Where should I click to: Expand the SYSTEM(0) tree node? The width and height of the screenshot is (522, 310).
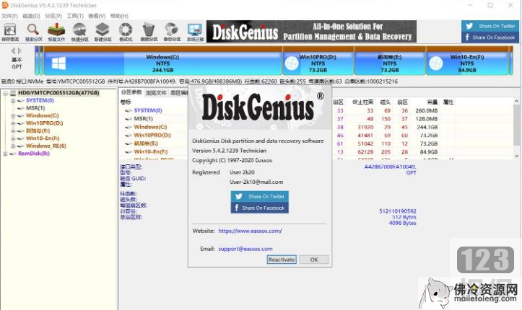pos(13,101)
